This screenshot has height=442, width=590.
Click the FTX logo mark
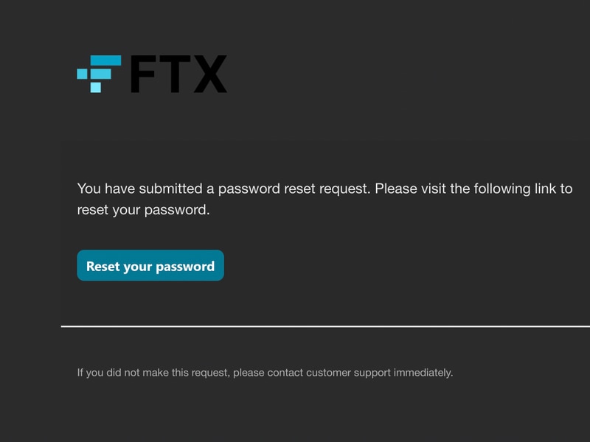100,74
